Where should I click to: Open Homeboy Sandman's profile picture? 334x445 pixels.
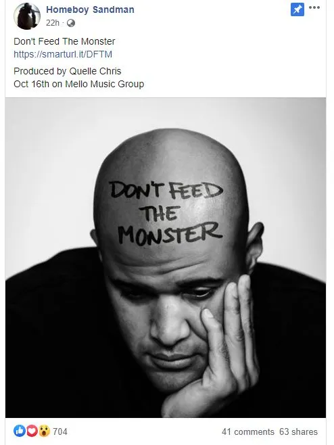[27, 16]
